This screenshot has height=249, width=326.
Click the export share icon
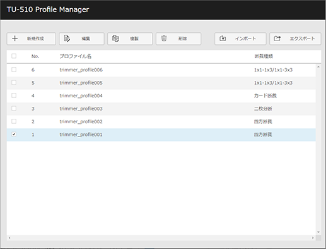(277, 39)
